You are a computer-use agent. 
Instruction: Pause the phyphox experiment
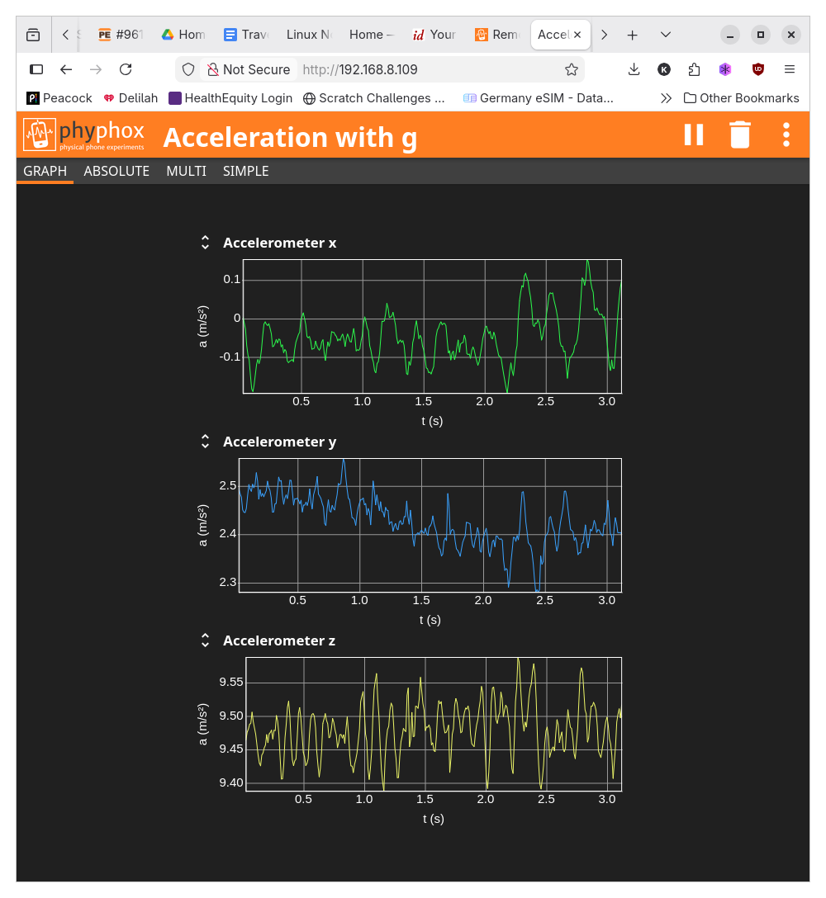[694, 135]
